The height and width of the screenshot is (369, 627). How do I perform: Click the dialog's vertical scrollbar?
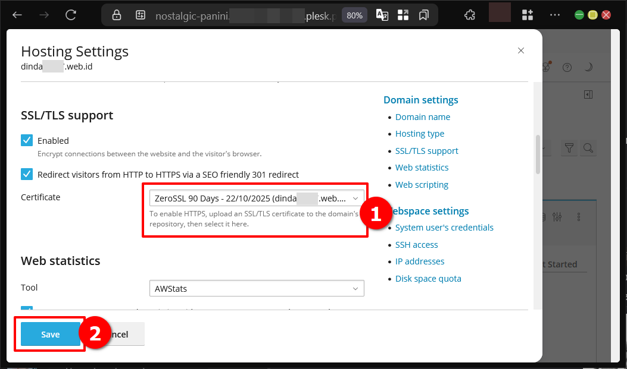point(538,154)
